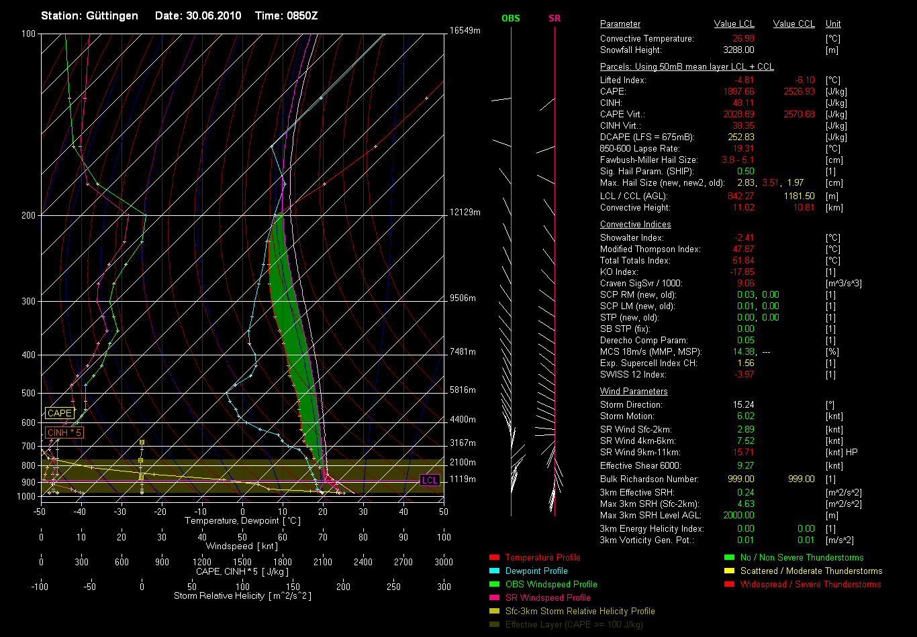Click the orange CINH * 5 label box
The width and height of the screenshot is (917, 637).
[64, 432]
